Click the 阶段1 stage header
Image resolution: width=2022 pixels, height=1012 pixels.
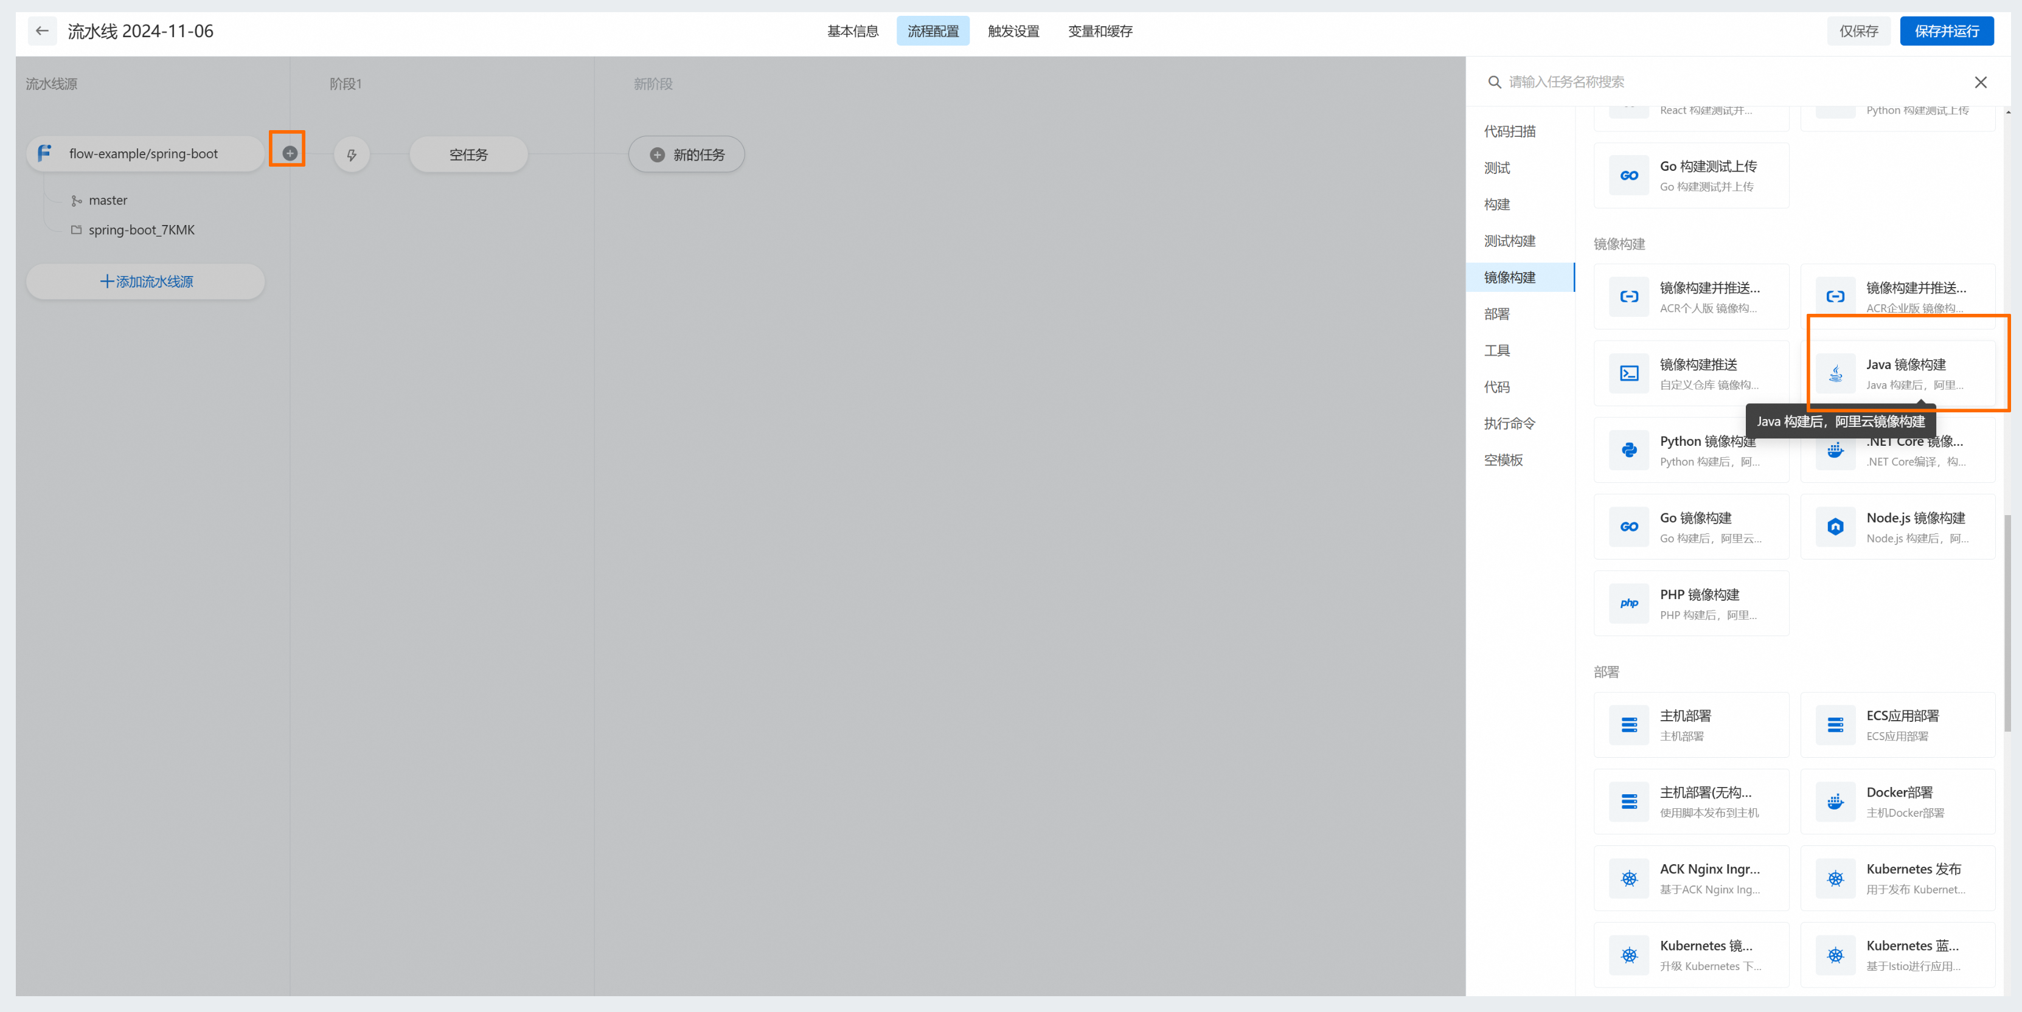pyautogui.click(x=346, y=84)
